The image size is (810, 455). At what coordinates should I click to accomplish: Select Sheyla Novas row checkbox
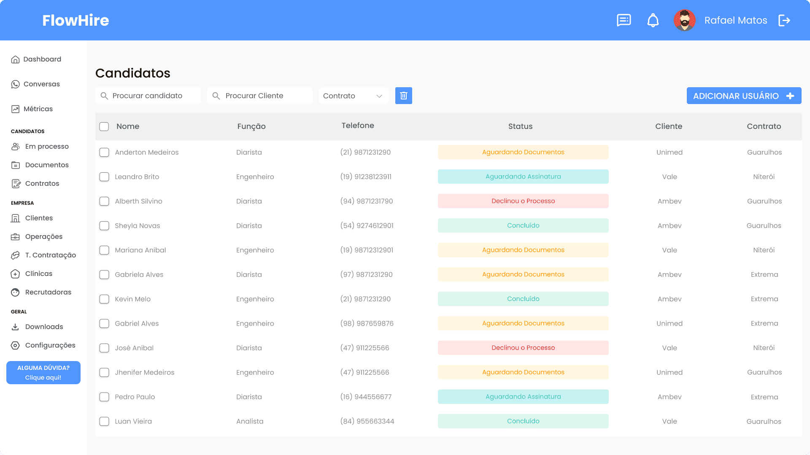pos(104,226)
